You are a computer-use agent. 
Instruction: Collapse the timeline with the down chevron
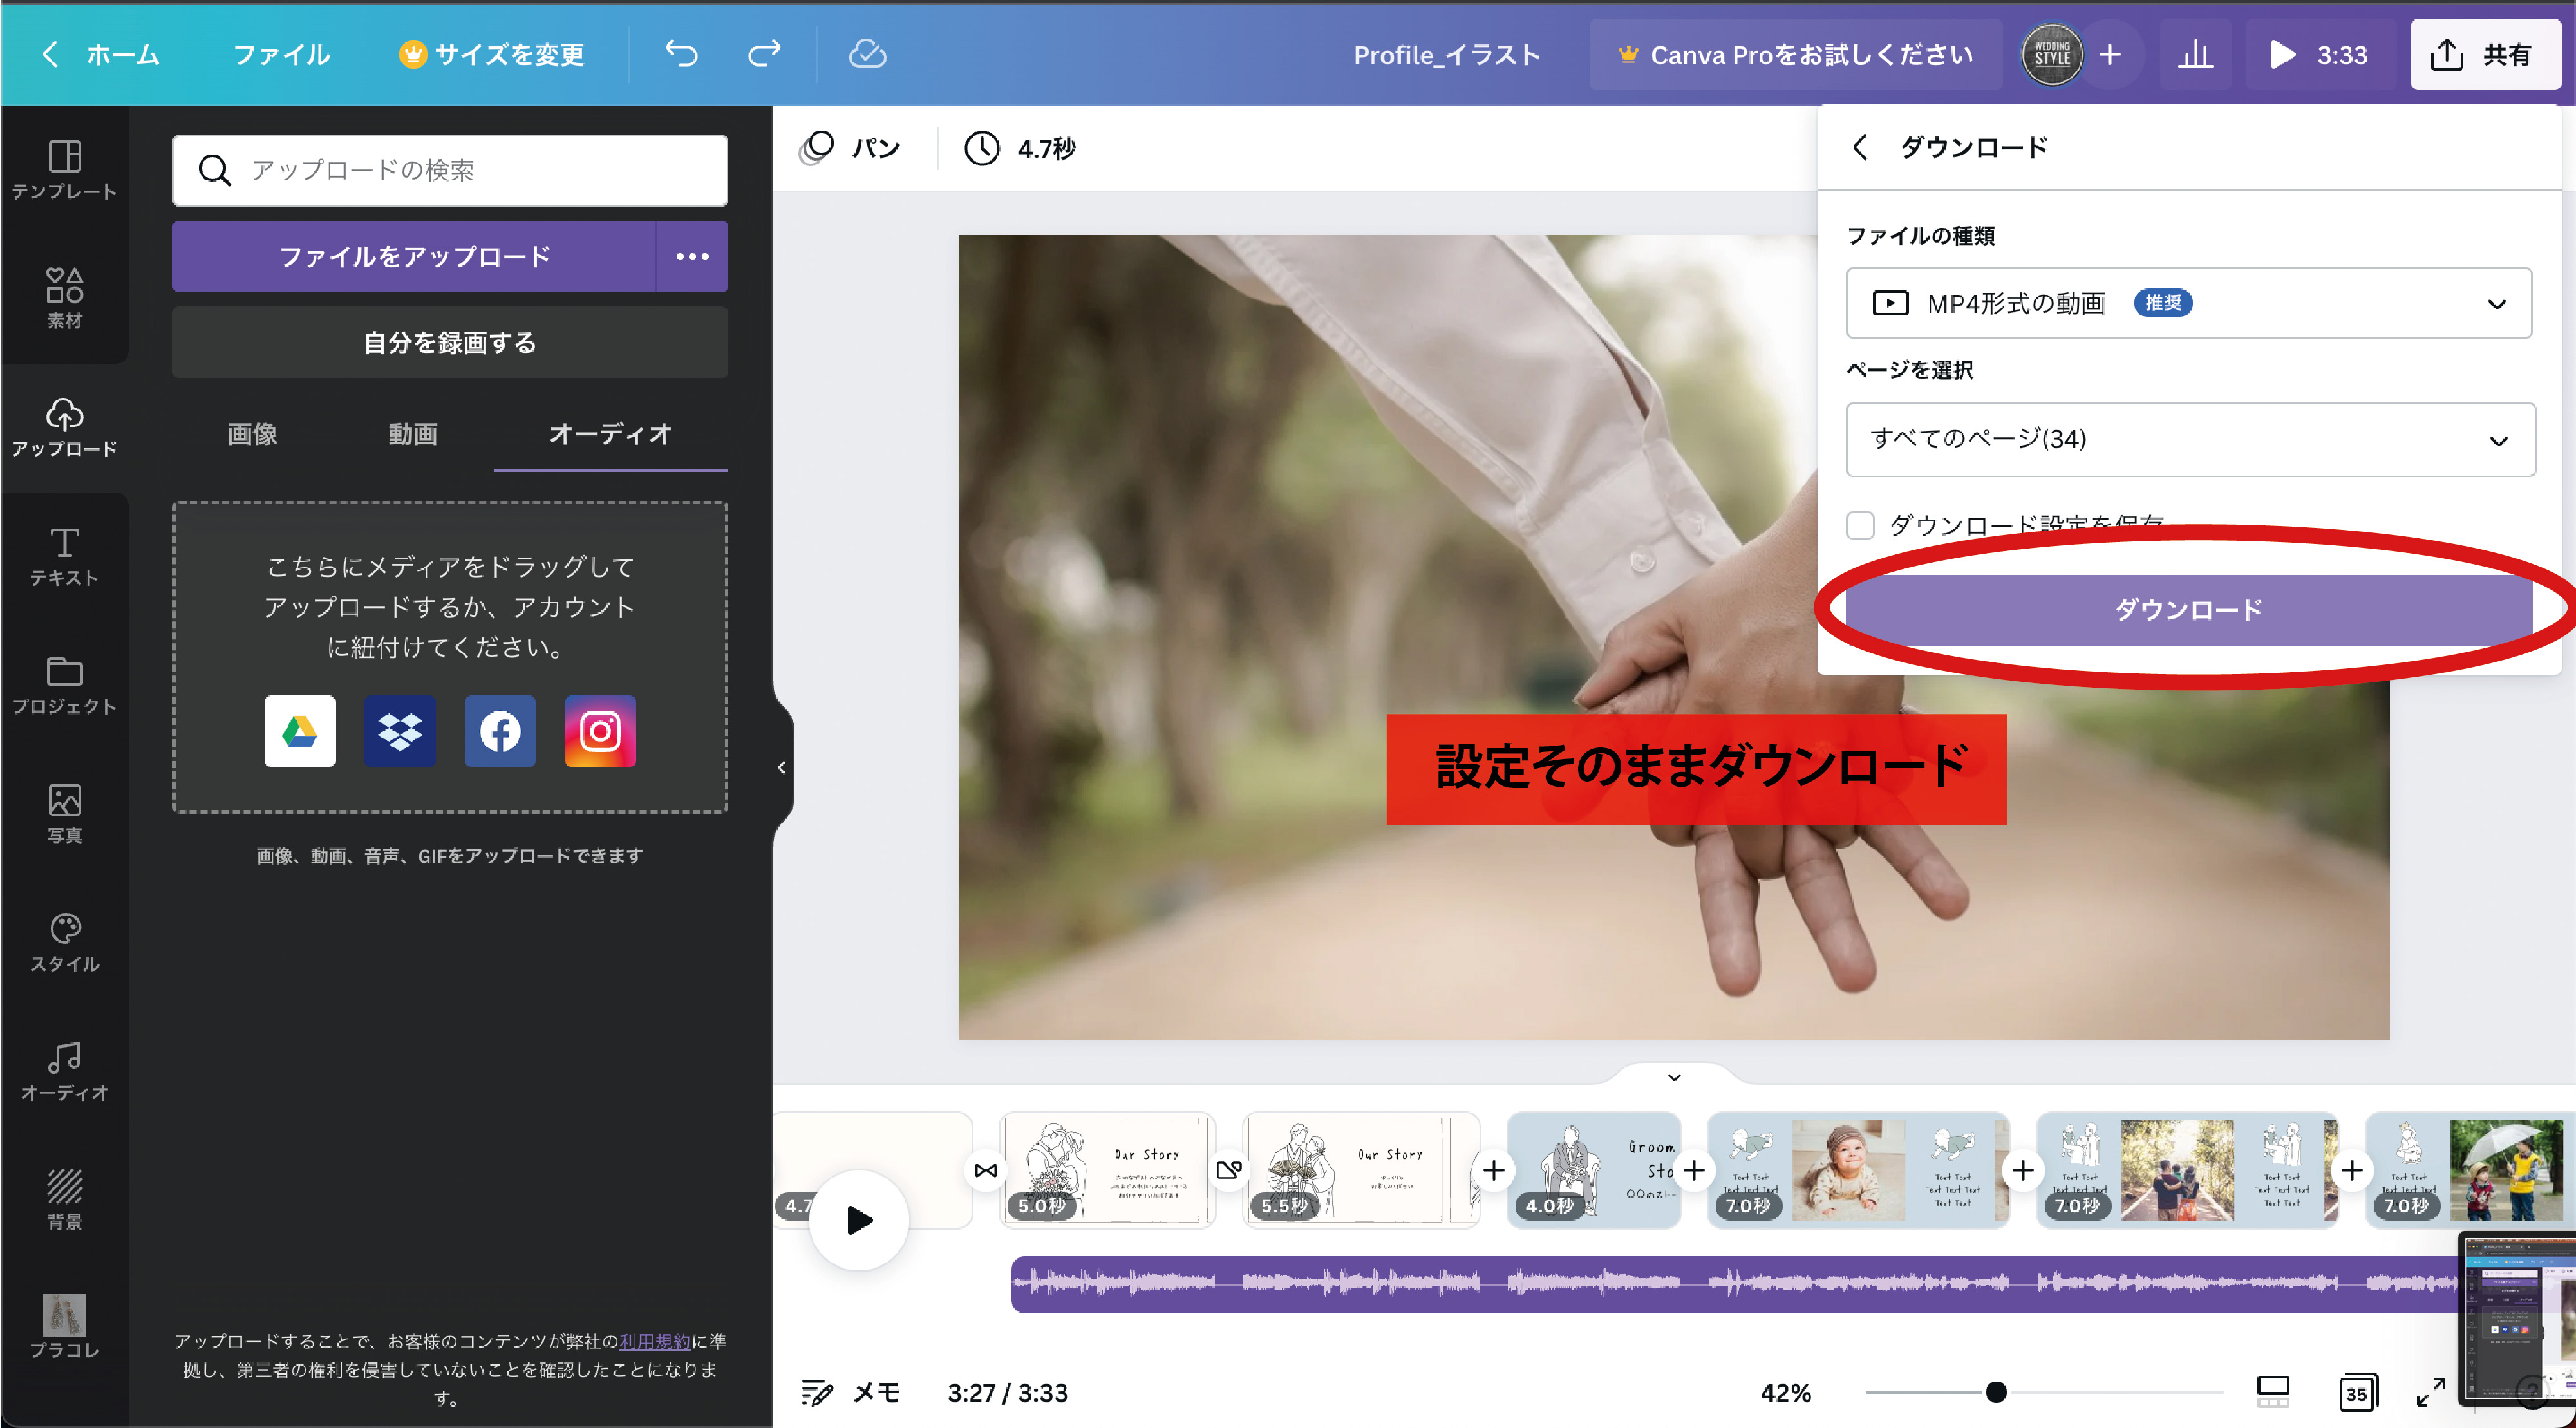click(x=1674, y=1077)
